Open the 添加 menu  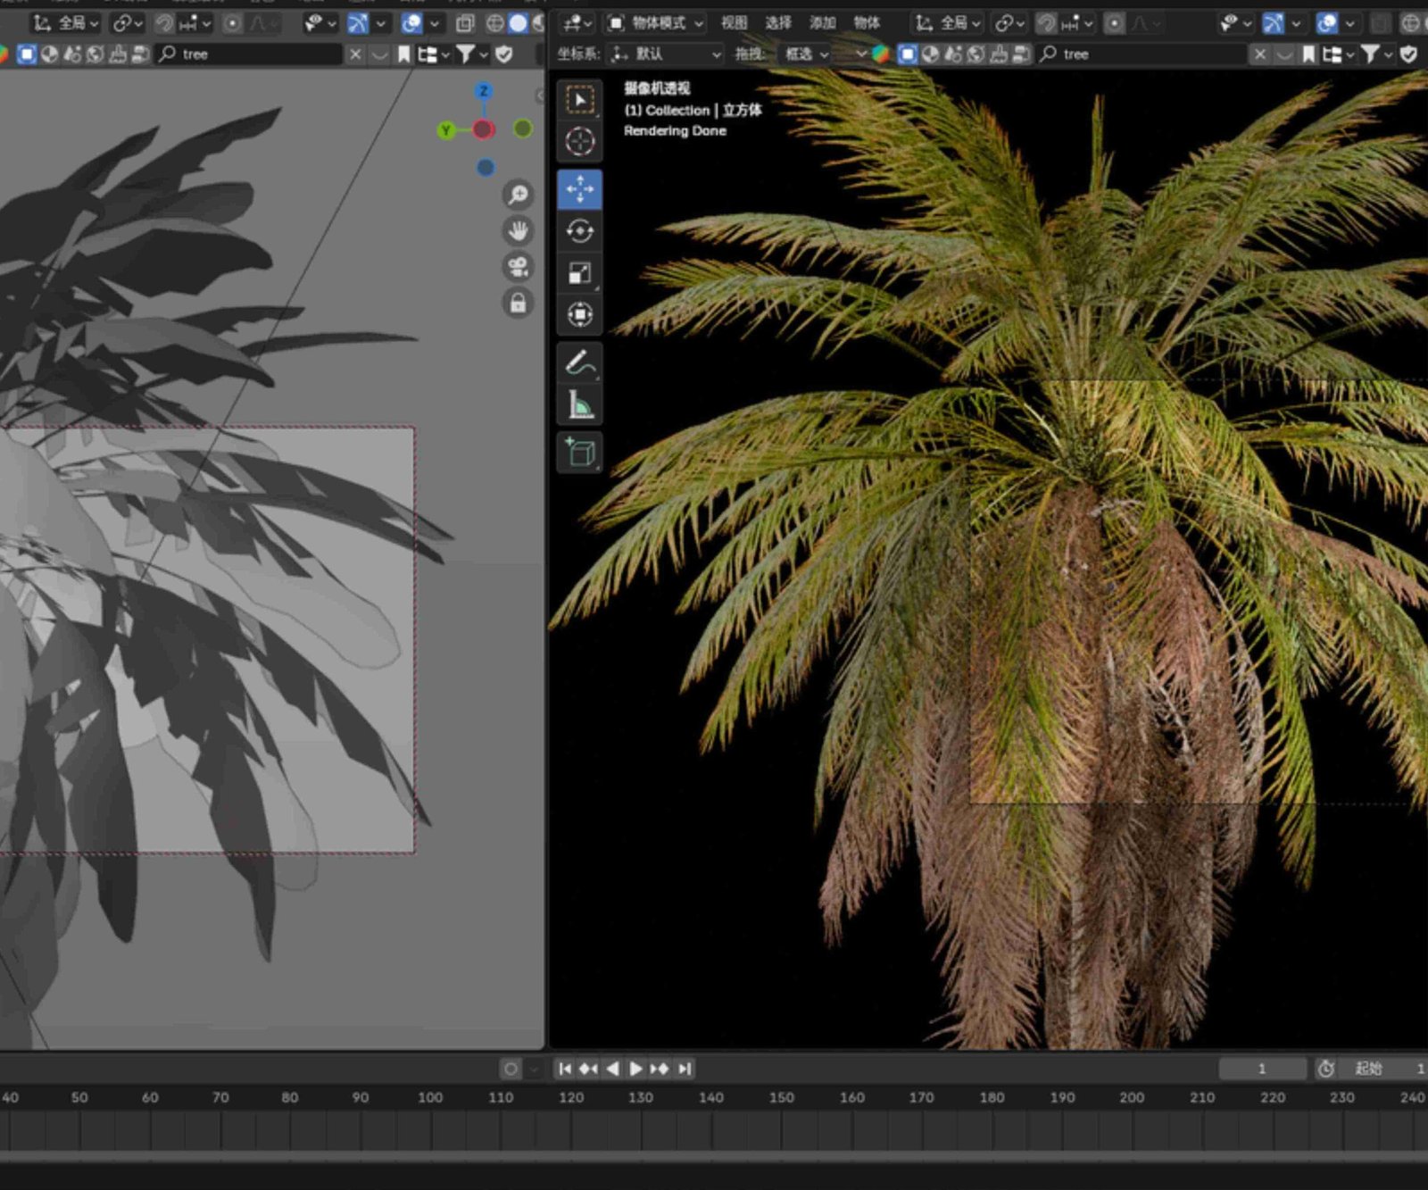coord(822,23)
